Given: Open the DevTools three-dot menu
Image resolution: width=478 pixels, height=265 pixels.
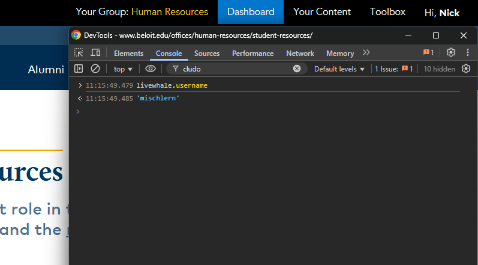Looking at the screenshot, I should click(468, 53).
